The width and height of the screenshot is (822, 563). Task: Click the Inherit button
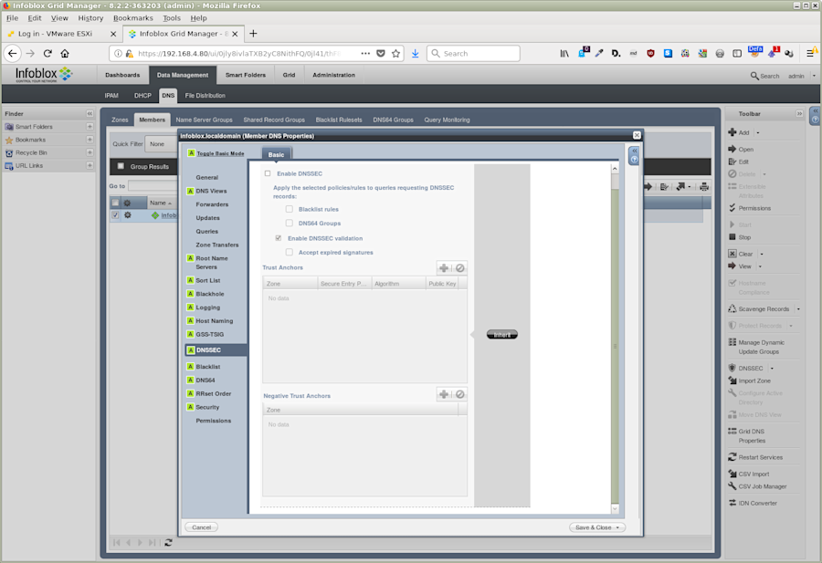tap(502, 335)
